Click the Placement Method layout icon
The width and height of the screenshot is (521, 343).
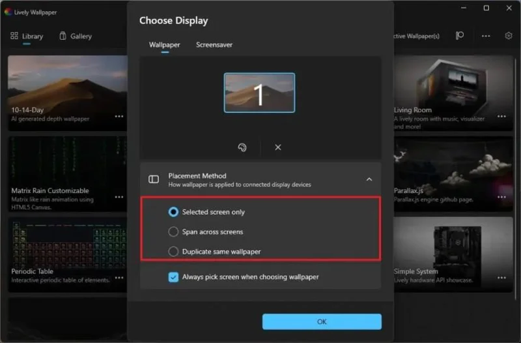pos(154,179)
